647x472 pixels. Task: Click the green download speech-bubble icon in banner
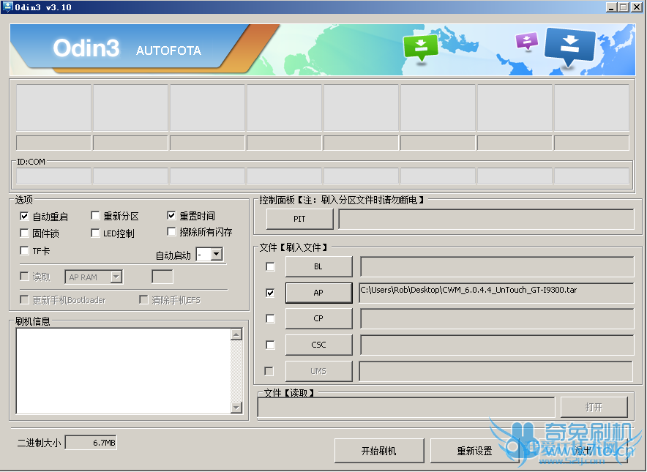click(x=420, y=48)
